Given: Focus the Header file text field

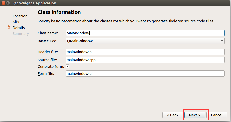Looking at the screenshot, I should 145,52.
